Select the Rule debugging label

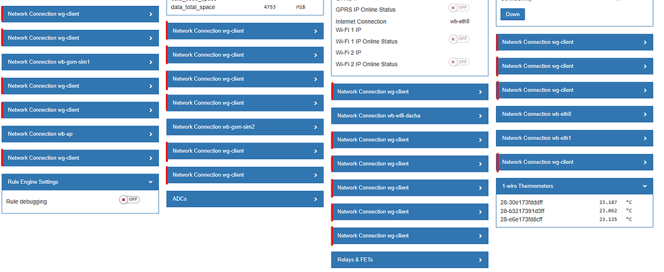[27, 202]
